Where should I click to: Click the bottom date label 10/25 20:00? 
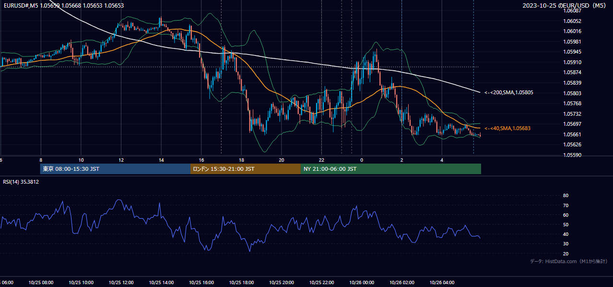[282, 283]
